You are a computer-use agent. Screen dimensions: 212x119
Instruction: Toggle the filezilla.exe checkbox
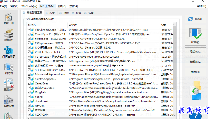tap(29, 39)
